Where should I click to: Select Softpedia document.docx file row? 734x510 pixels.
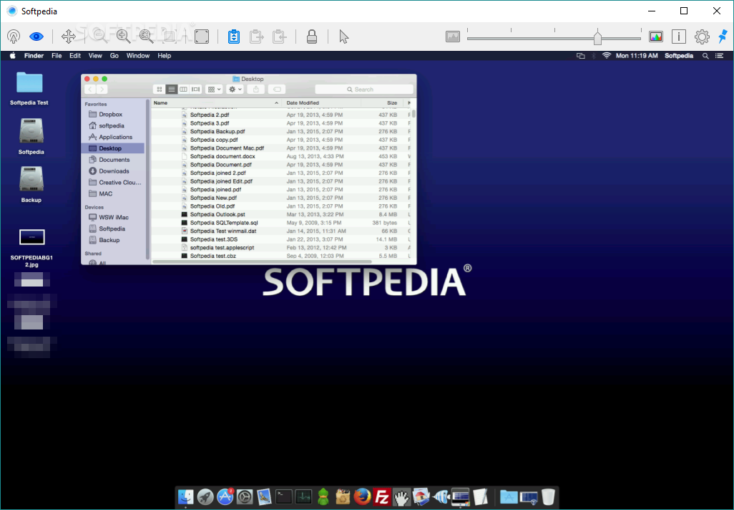point(281,156)
